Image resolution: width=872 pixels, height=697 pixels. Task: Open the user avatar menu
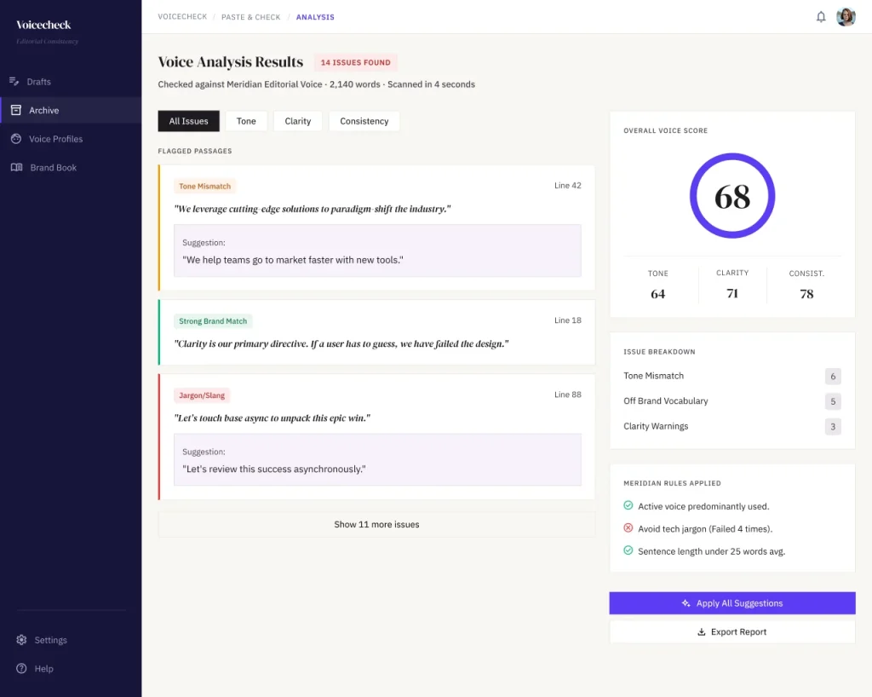[846, 17]
